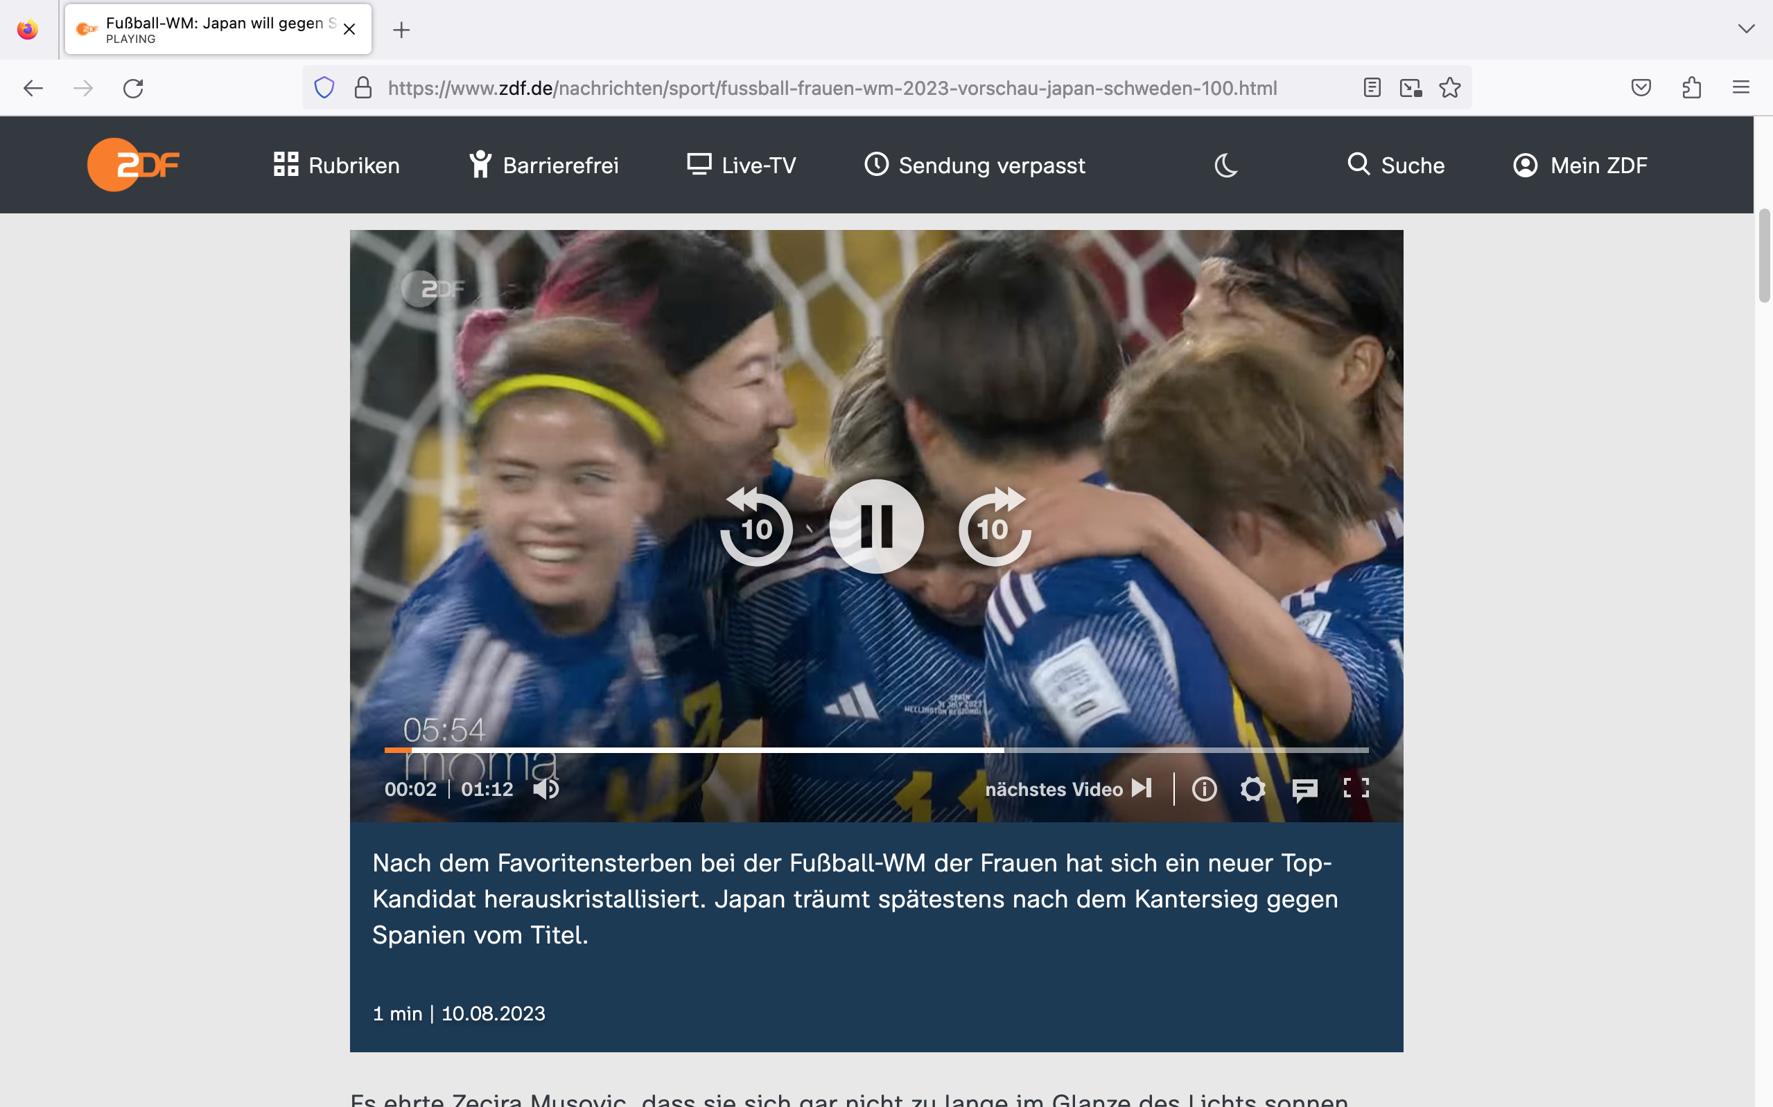Play the nächstes Video
Image resolution: width=1773 pixels, height=1107 pixels.
click(1141, 788)
